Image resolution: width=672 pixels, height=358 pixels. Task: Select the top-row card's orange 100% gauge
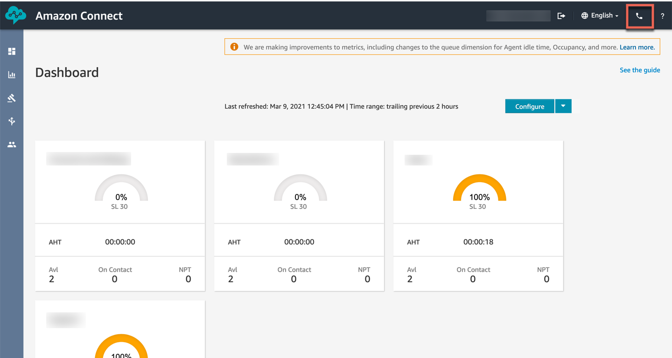click(x=479, y=189)
